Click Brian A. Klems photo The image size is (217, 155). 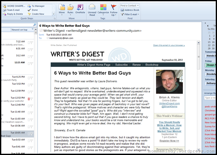[x=169, y=82]
